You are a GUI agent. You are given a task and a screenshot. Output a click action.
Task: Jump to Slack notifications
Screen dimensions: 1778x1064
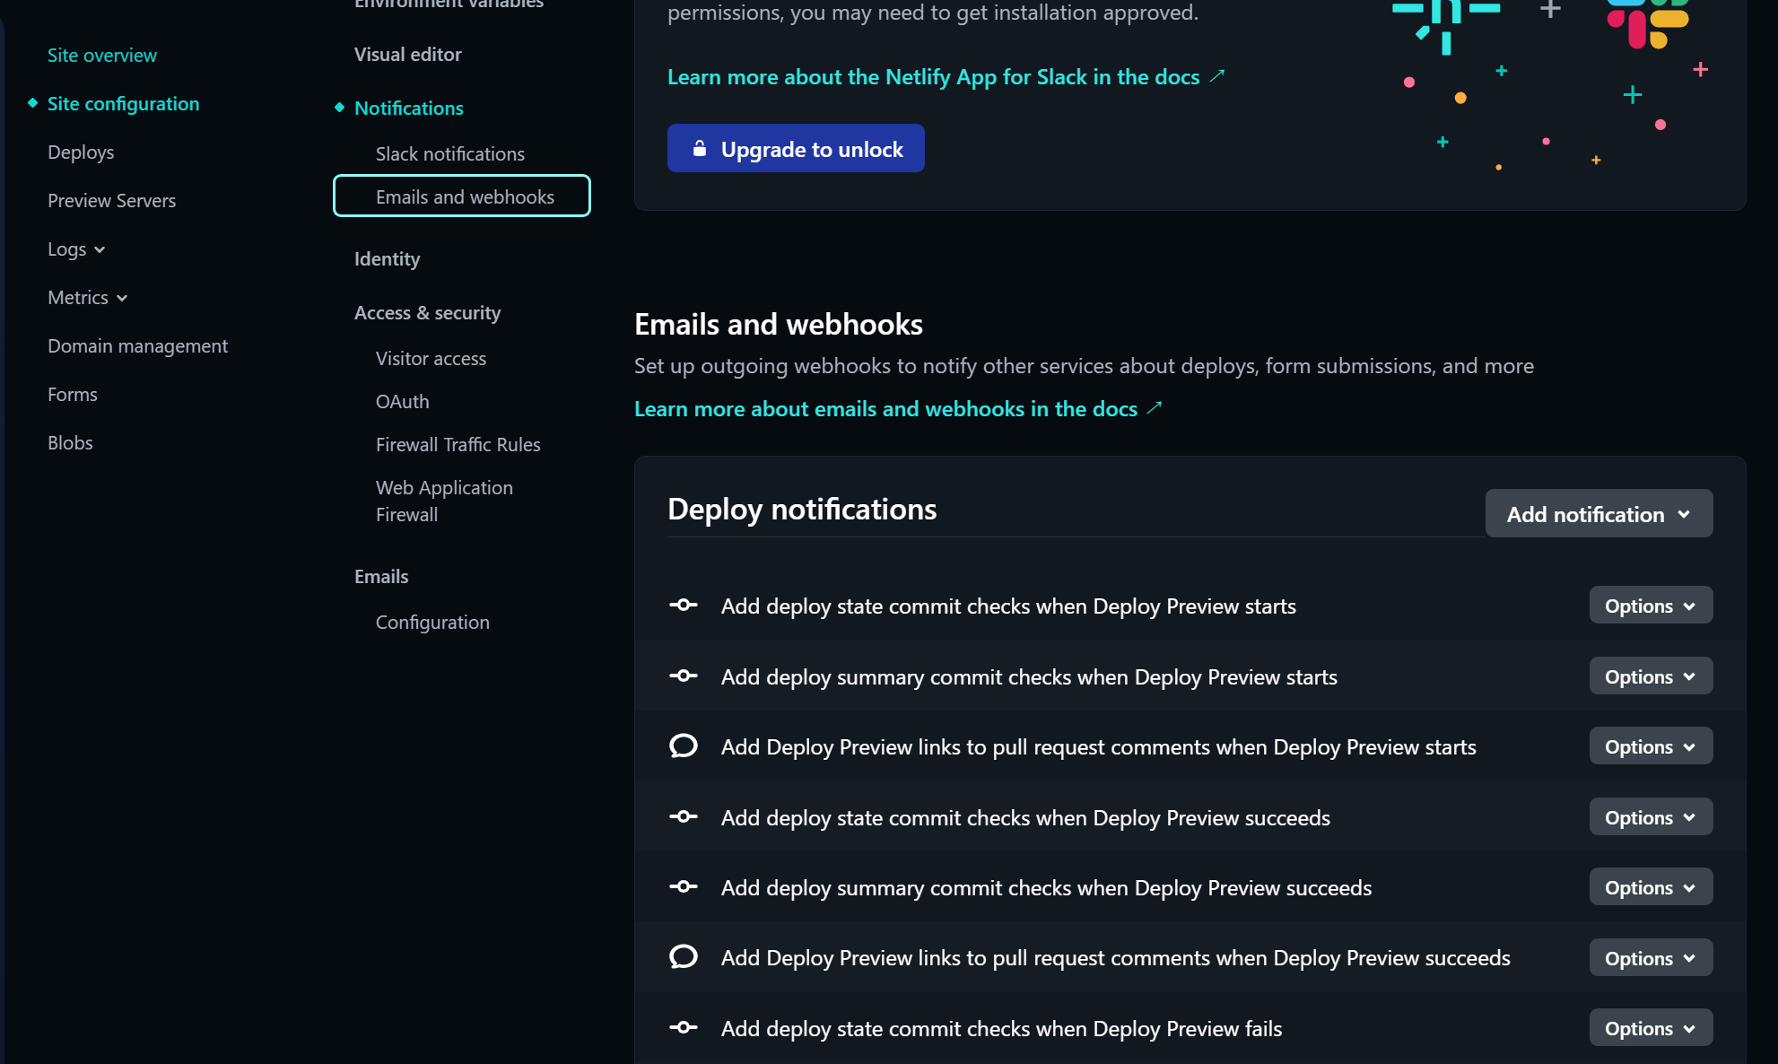tap(450, 153)
